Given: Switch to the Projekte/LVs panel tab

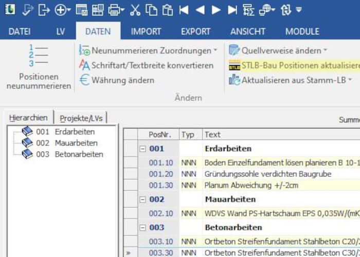Looking at the screenshot, I should tap(81, 118).
